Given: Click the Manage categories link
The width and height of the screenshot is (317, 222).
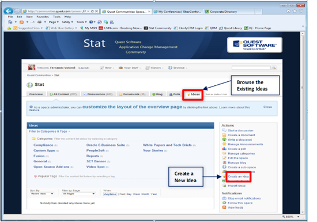Looking at the screenshot, I should (241, 153).
